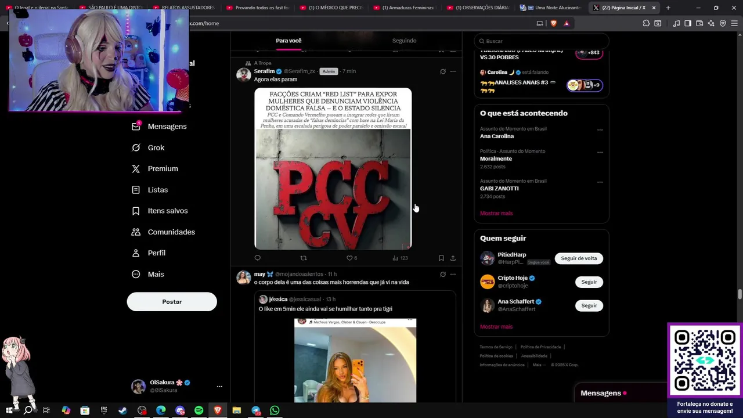Like Serafim's post with 6 likes
Image resolution: width=743 pixels, height=418 pixels.
pyautogui.click(x=351, y=258)
